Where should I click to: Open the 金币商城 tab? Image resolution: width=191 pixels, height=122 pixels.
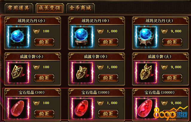80,8
